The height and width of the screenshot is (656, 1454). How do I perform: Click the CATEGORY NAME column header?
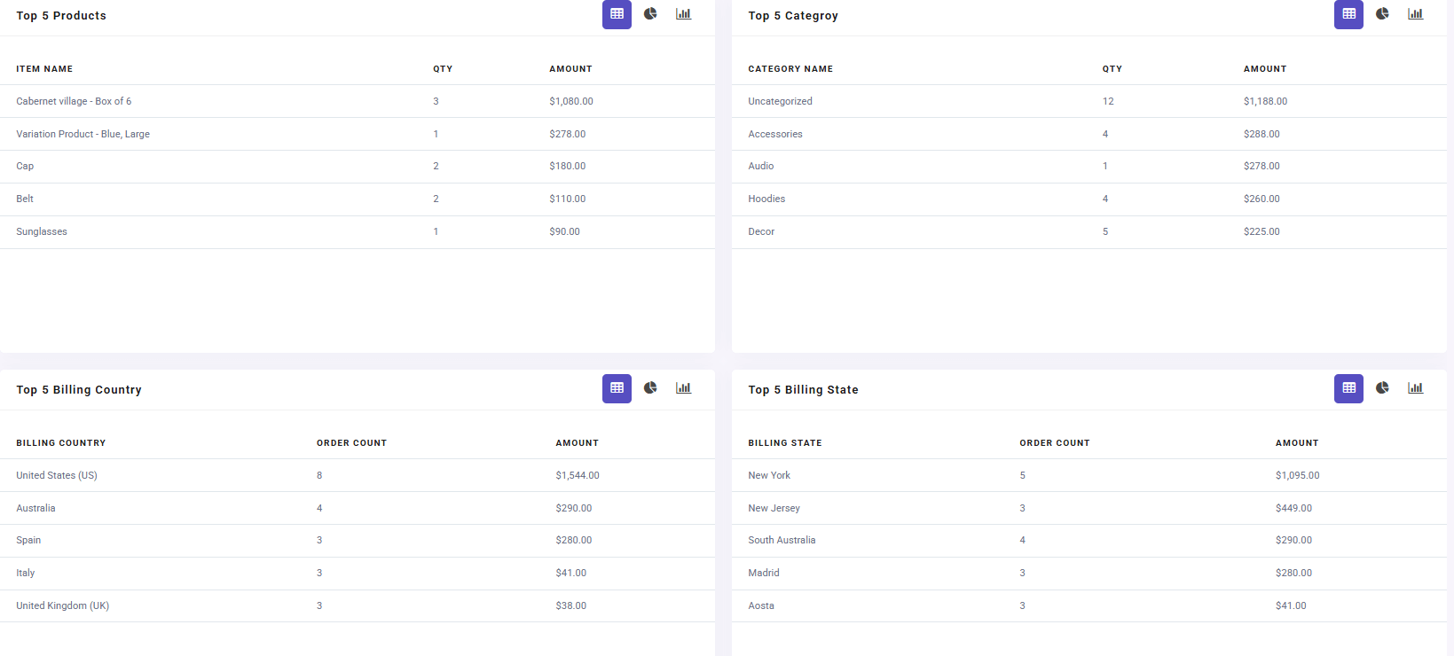click(x=790, y=68)
